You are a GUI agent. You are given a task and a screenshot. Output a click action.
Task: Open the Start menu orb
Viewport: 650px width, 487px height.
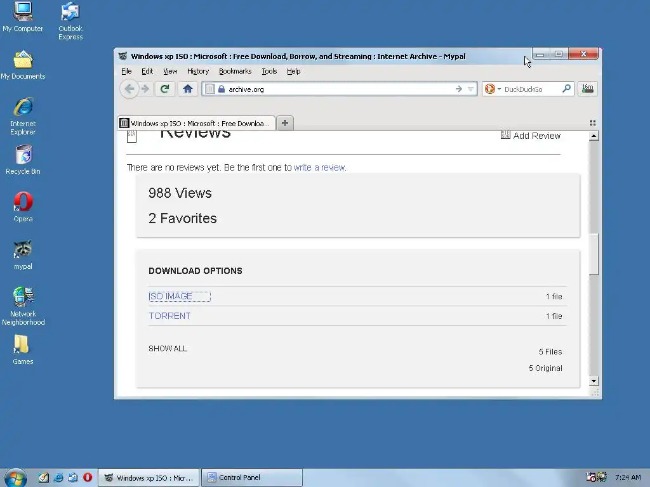[16, 478]
